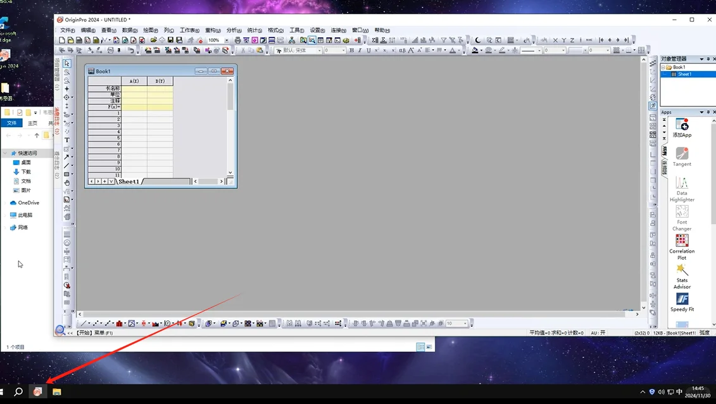Click row 1 cell under column A(X)
Viewport: 716px width, 404px height.
[x=134, y=113]
